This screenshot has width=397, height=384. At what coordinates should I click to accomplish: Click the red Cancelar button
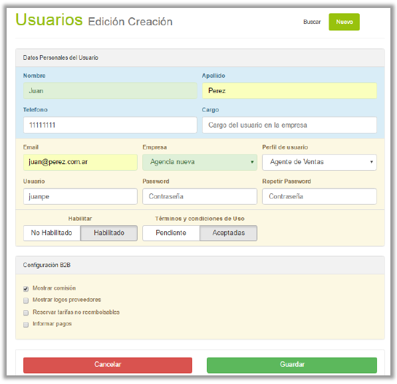[x=108, y=365]
